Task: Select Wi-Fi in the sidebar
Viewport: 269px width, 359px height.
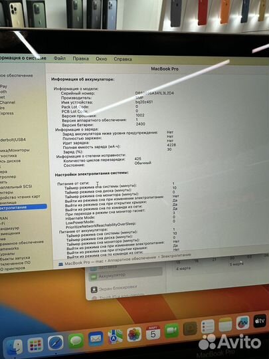Action: (x=2, y=223)
